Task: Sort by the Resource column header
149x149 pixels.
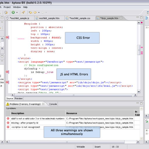Action: (x=100, y=113)
